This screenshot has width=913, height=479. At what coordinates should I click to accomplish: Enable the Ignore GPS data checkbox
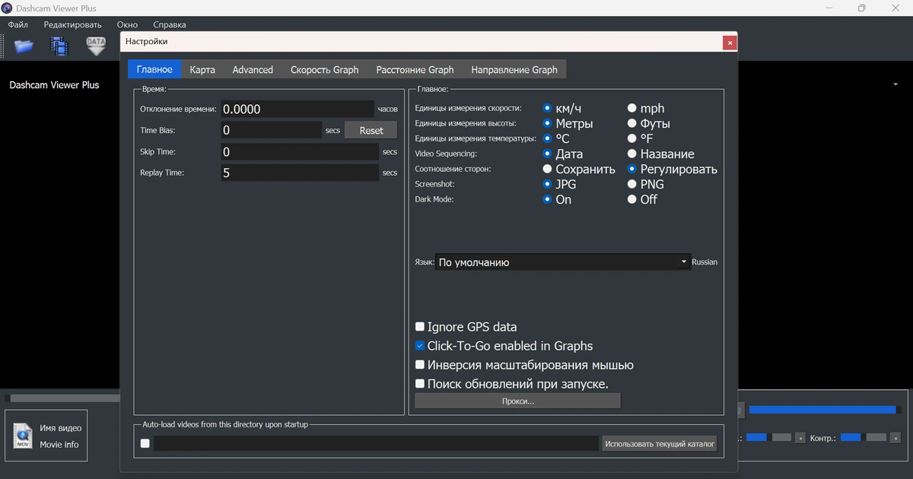click(420, 327)
